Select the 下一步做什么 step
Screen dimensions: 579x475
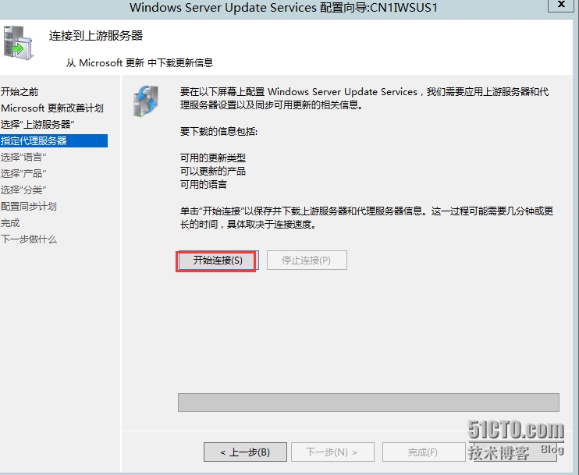[x=29, y=239]
